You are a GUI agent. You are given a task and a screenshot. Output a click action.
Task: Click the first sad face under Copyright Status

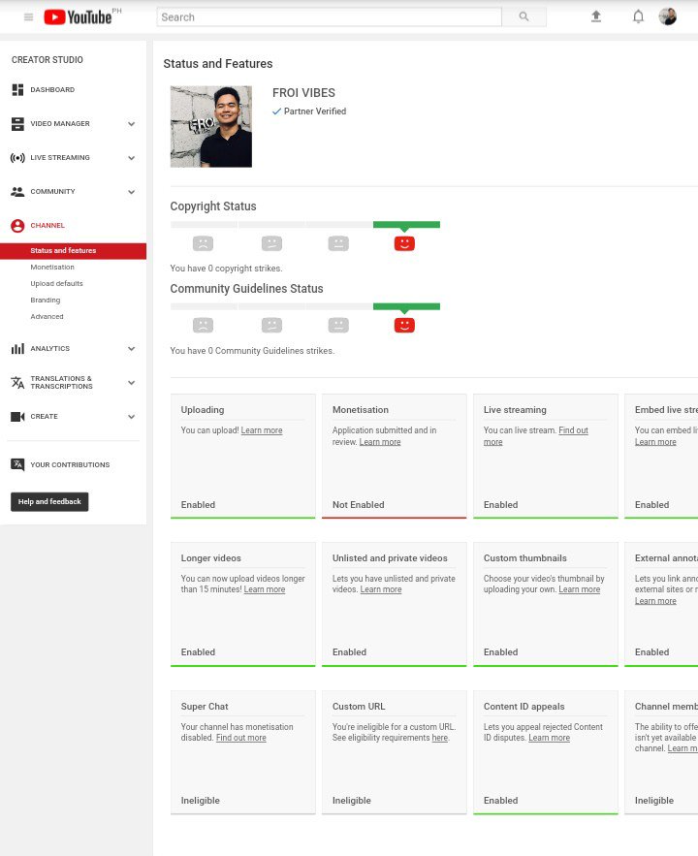[203, 243]
